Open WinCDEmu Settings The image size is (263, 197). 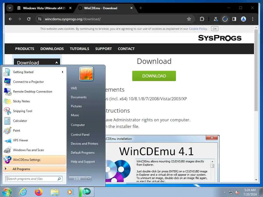coord(34,160)
